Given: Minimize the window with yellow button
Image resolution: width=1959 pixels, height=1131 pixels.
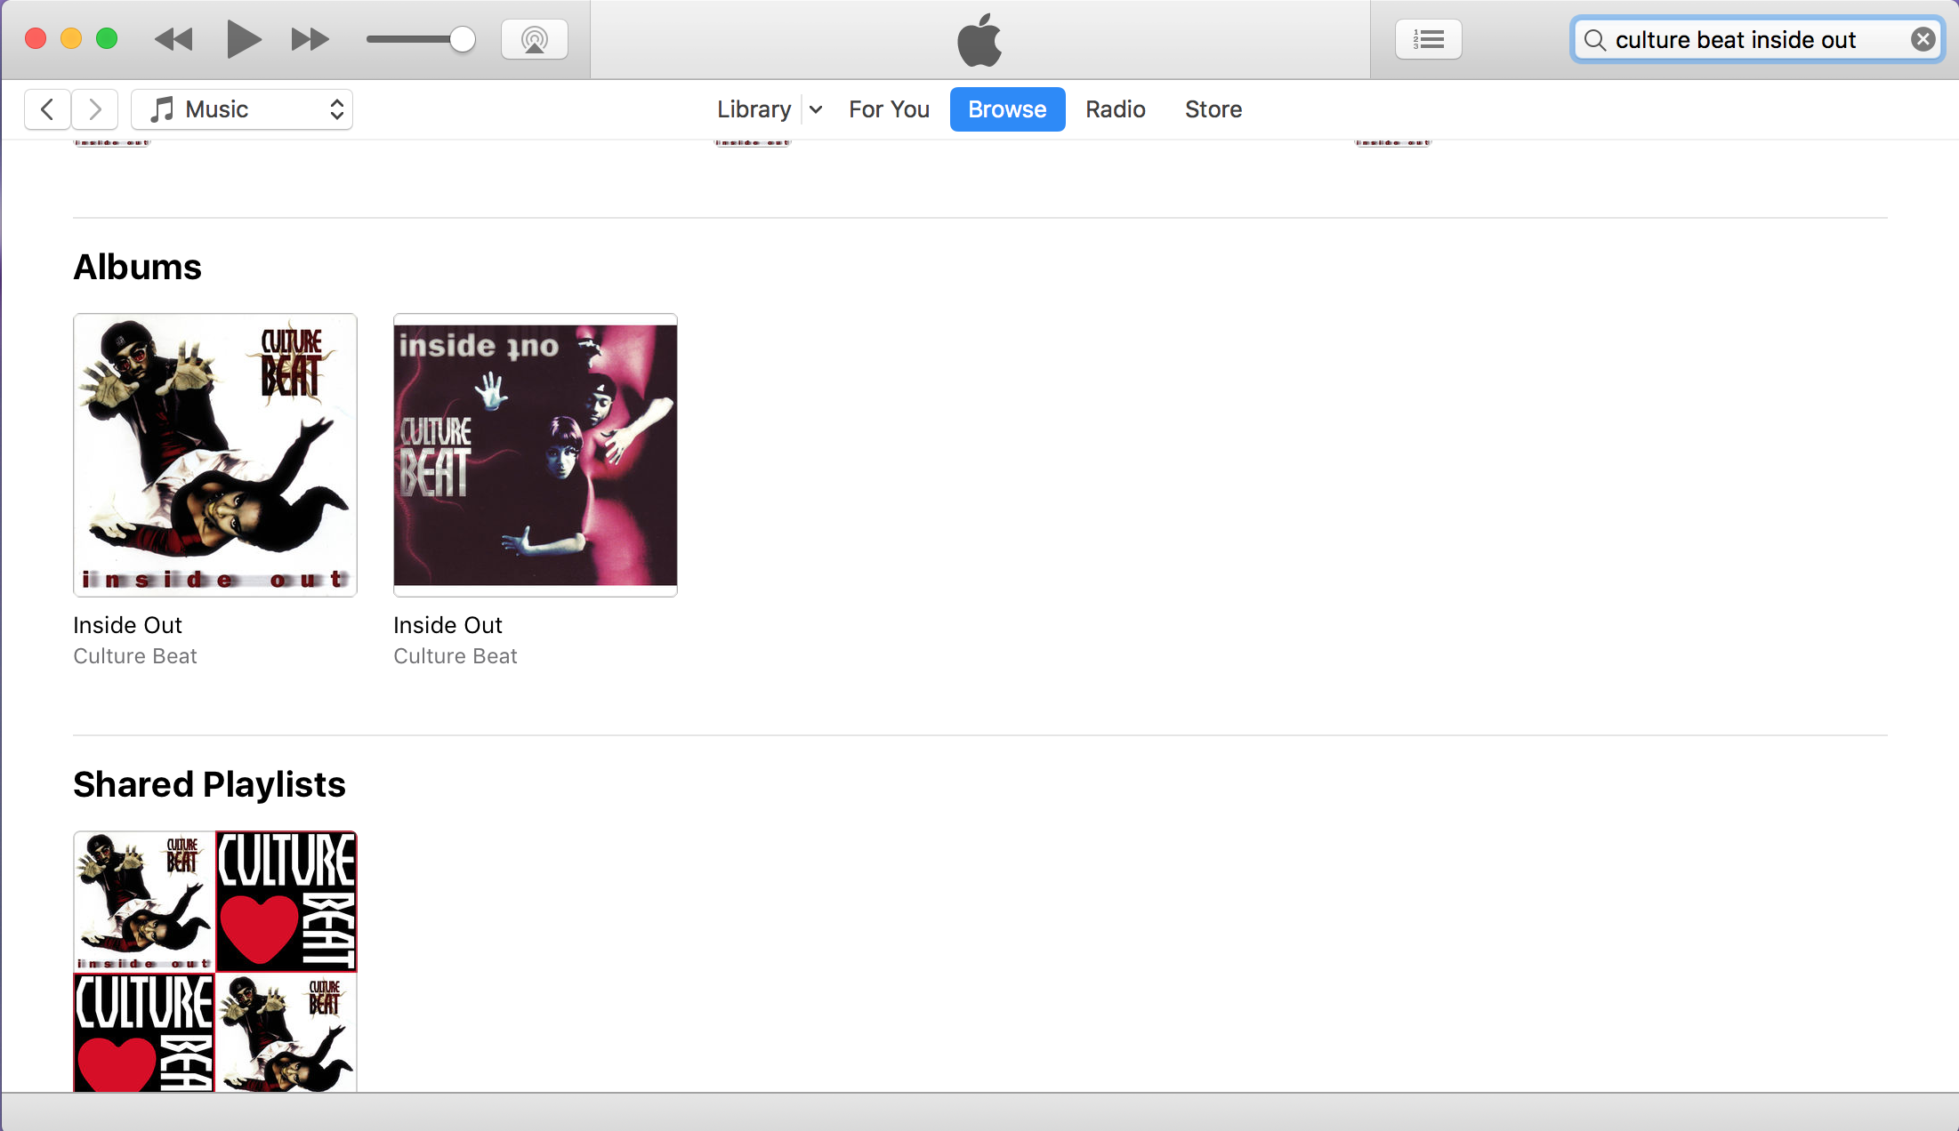Looking at the screenshot, I should pyautogui.click(x=71, y=38).
